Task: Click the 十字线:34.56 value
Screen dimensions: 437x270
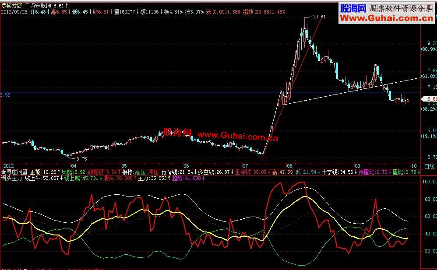Action: [338, 172]
